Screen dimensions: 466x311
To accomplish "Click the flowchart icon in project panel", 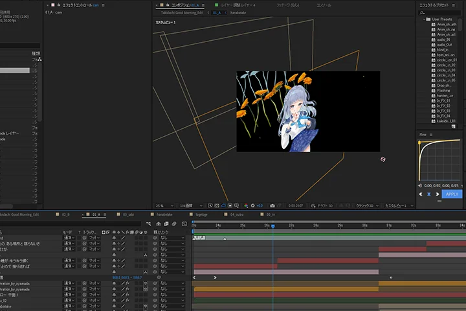I will (x=39, y=59).
